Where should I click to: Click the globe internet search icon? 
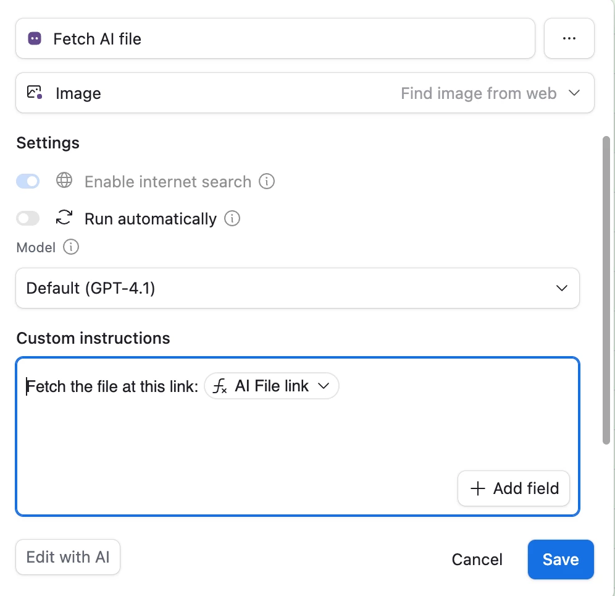[64, 181]
